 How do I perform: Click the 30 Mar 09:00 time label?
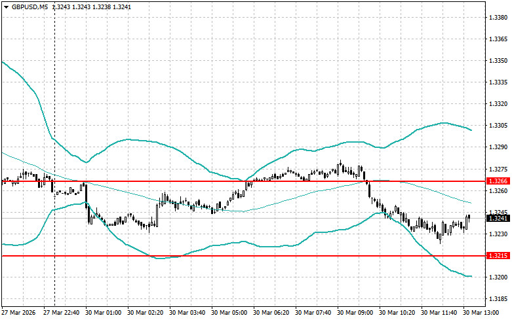click(x=355, y=313)
